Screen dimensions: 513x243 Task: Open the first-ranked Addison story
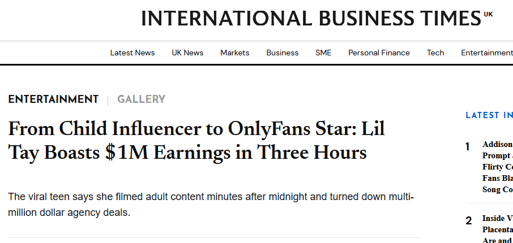coord(497,167)
